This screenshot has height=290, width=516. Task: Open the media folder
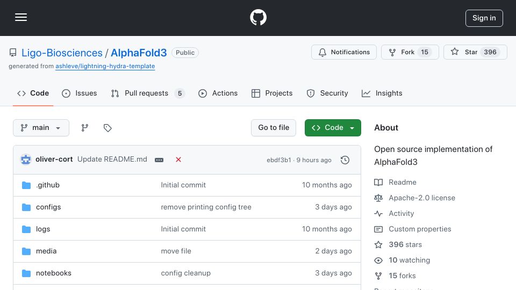coord(46,251)
